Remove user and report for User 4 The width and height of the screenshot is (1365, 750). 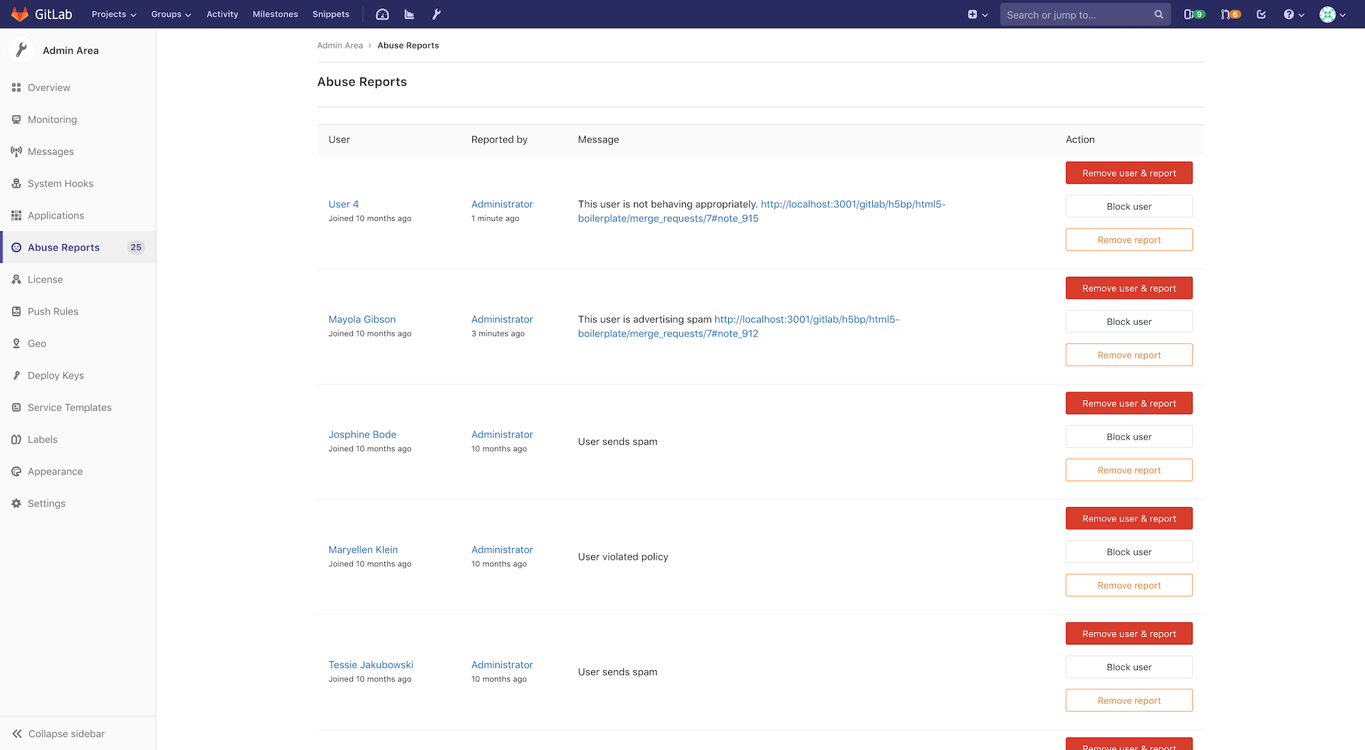click(1129, 173)
